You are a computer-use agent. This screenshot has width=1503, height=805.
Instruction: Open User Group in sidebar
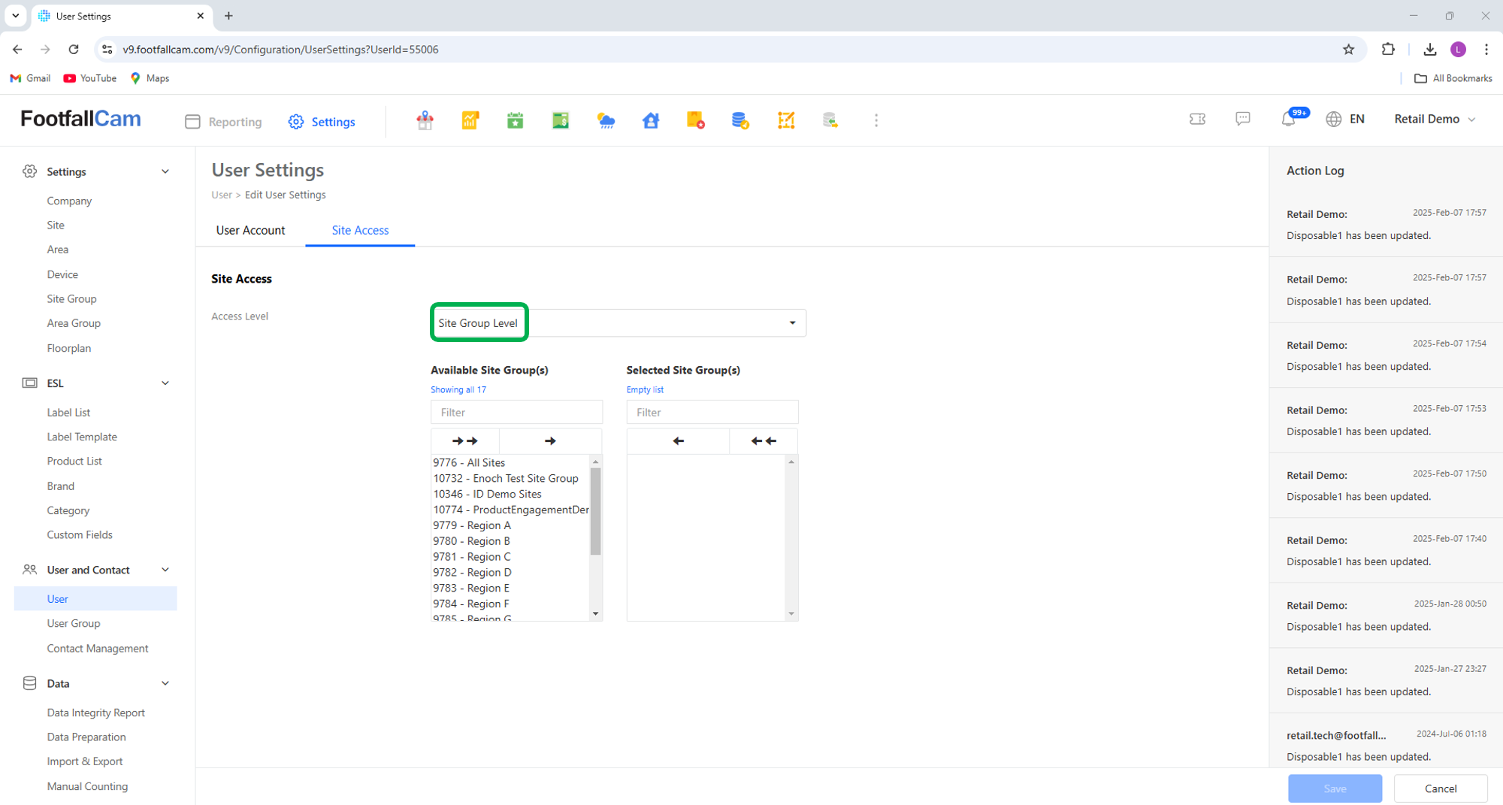[x=74, y=623]
